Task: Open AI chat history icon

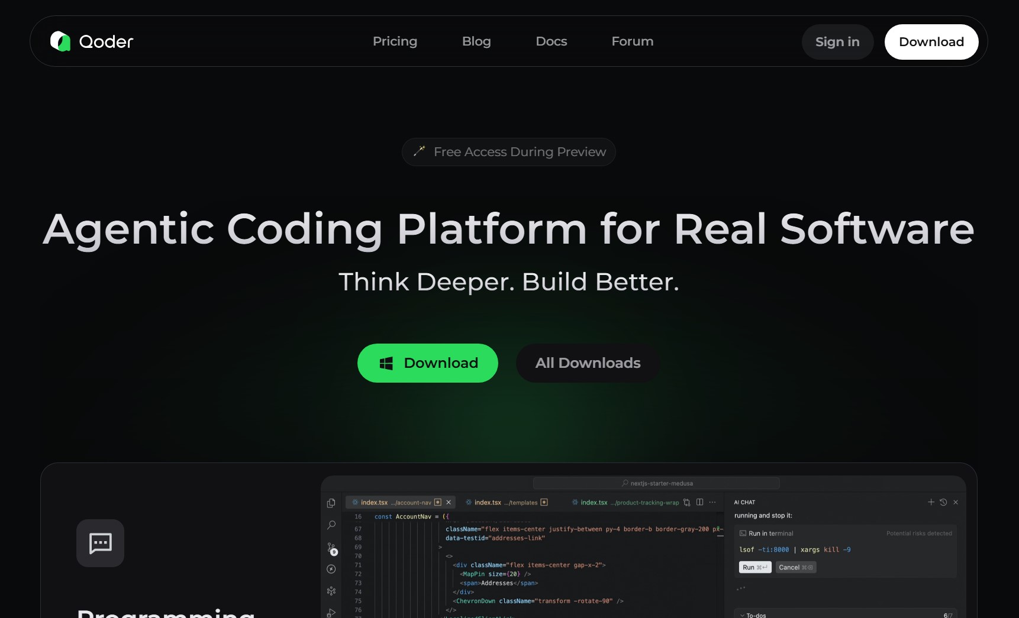Action: [x=943, y=502]
